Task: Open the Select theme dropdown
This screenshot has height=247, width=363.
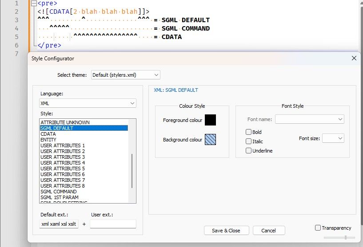Action: [125, 75]
